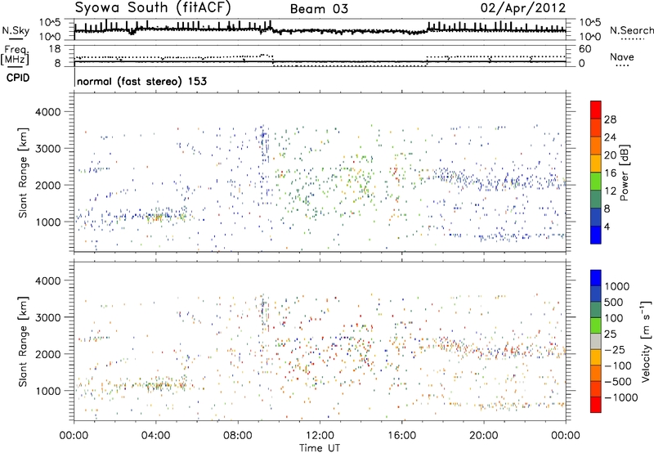Screen dimensions: 654x453
Task: Click the '16' label on the power color bar
Action: coord(610,173)
